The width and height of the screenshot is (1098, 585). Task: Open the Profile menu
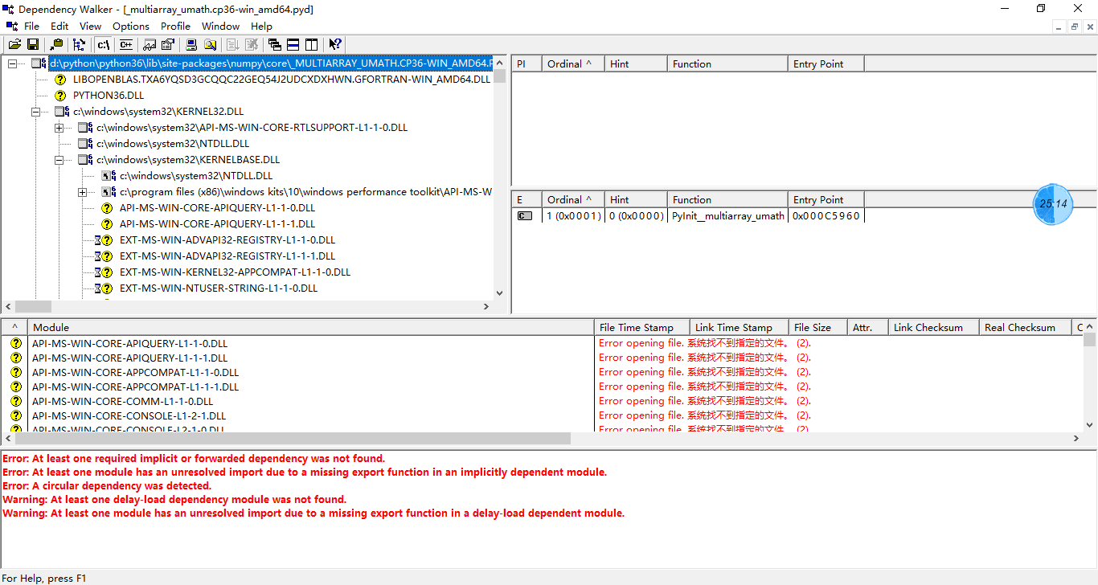pyautogui.click(x=175, y=27)
